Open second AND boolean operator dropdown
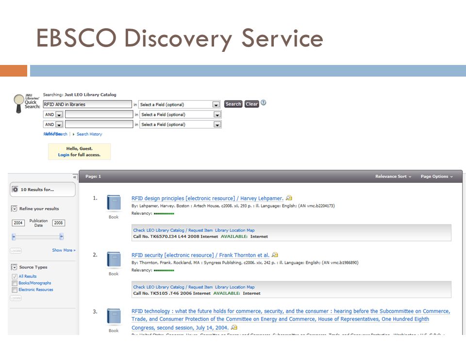The image size is (466, 349). coord(59,125)
